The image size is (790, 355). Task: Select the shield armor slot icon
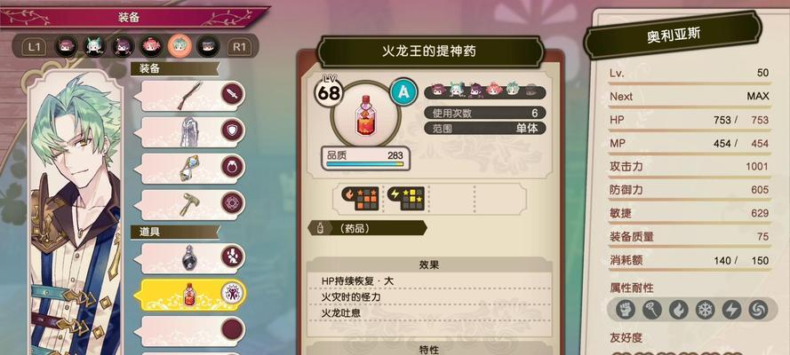[x=233, y=130]
